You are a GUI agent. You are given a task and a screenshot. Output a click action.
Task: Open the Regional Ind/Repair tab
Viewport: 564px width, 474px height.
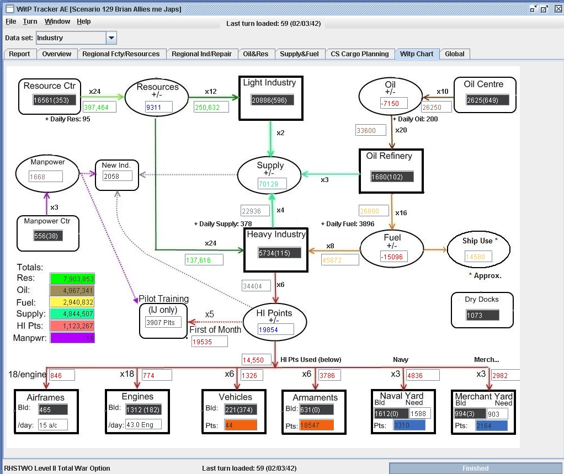[201, 54]
